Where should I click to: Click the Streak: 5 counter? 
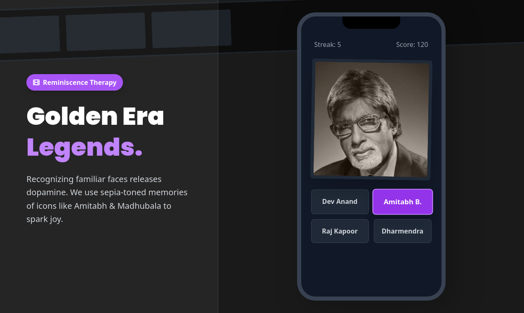tap(328, 44)
